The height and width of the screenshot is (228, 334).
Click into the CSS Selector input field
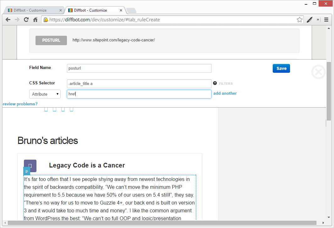coord(139,84)
